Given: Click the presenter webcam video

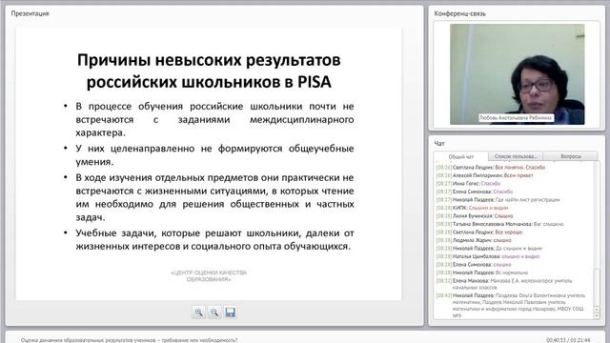Looking at the screenshot, I should (x=517, y=74).
